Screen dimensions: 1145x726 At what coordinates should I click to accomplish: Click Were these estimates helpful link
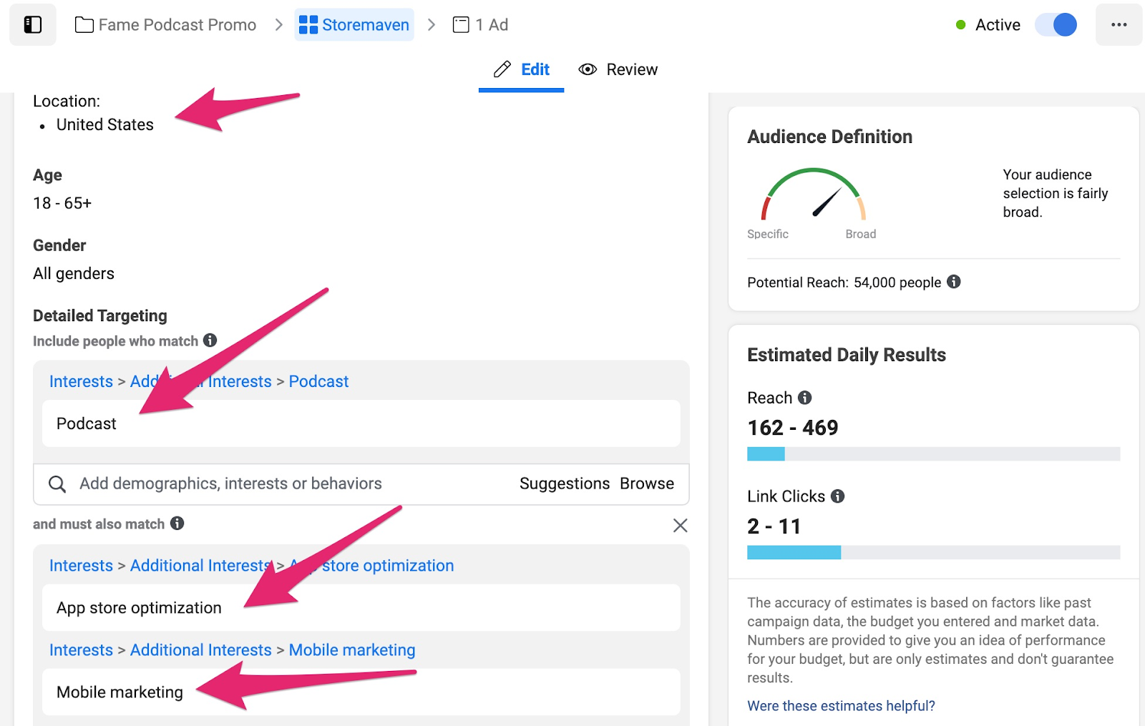841,706
